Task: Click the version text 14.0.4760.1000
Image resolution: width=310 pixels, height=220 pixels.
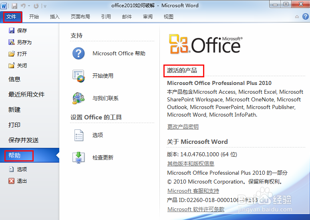Action: point(200,154)
